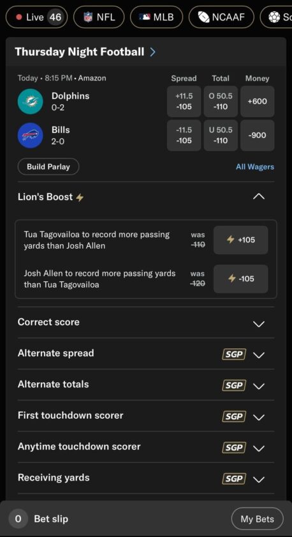The height and width of the screenshot is (537, 292).
Task: Switch to the NFL tab
Action: coord(99,17)
